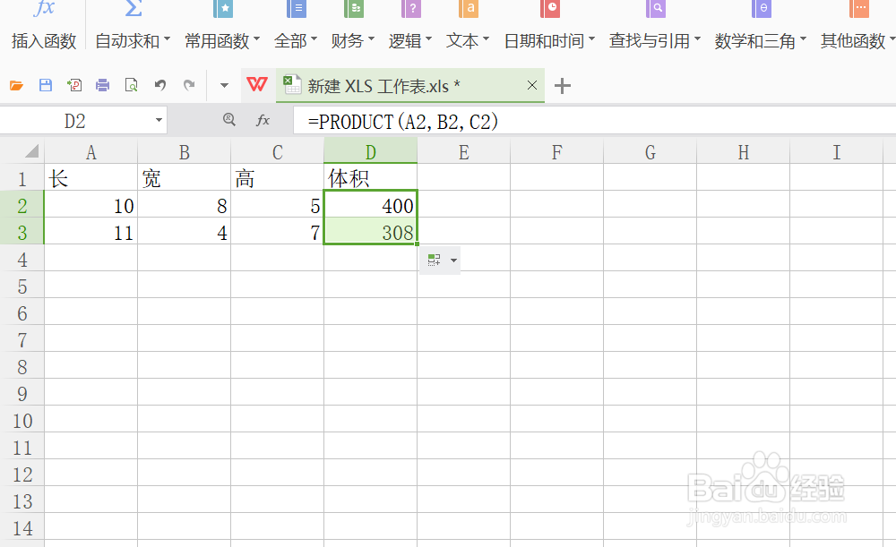Click the WPS home W logo
The height and width of the screenshot is (547, 896).
[x=257, y=85]
